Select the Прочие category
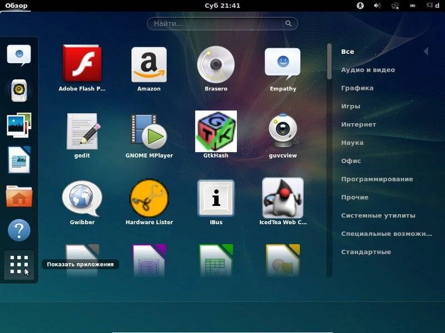Viewport: 445px width, 333px height. (x=355, y=197)
